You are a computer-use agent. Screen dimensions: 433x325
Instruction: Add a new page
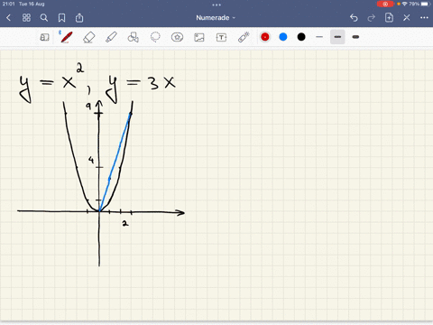[389, 17]
